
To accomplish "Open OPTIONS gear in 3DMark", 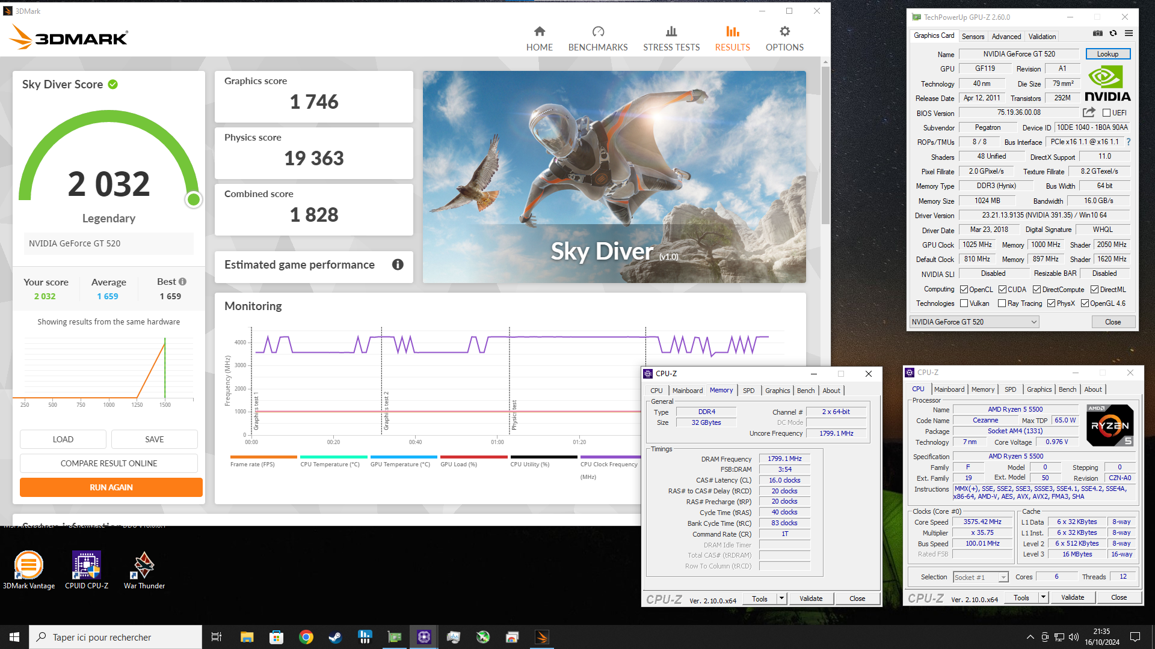I will click(x=784, y=38).
